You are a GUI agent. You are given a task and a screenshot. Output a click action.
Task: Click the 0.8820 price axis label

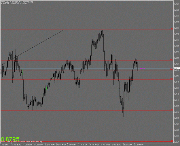[x=177, y=64]
